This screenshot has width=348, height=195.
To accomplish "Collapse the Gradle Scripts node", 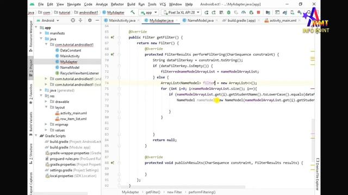I will point(36,135).
